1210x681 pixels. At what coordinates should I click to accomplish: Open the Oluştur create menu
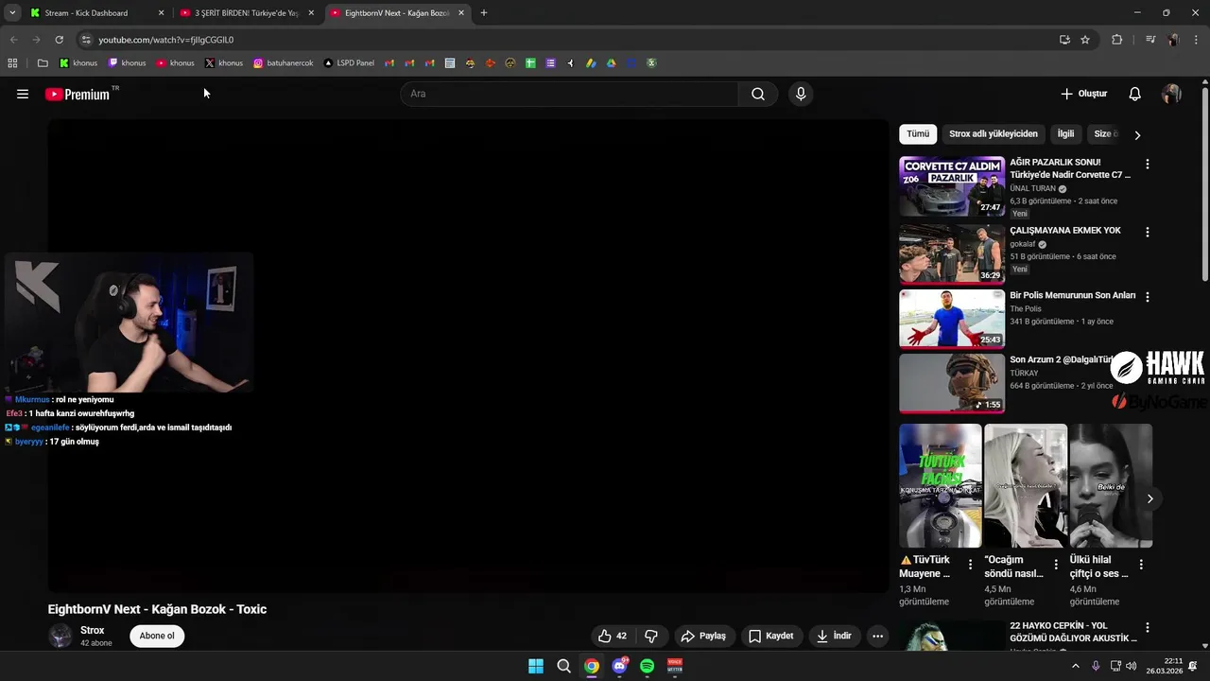(1084, 94)
